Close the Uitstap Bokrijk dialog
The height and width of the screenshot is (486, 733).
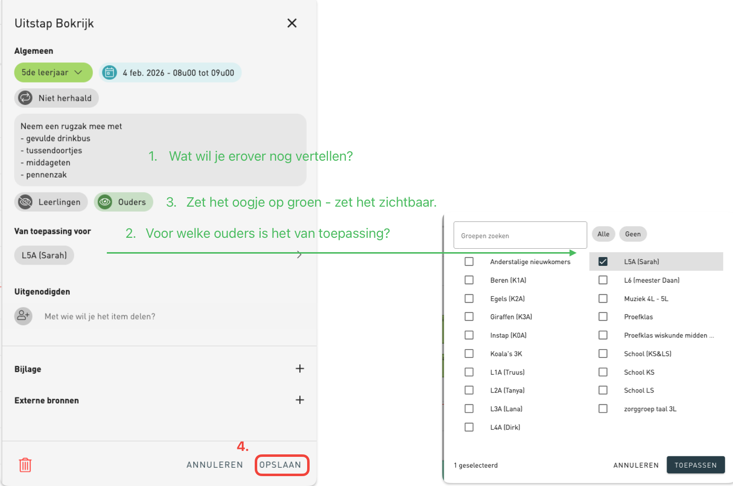[x=292, y=23]
